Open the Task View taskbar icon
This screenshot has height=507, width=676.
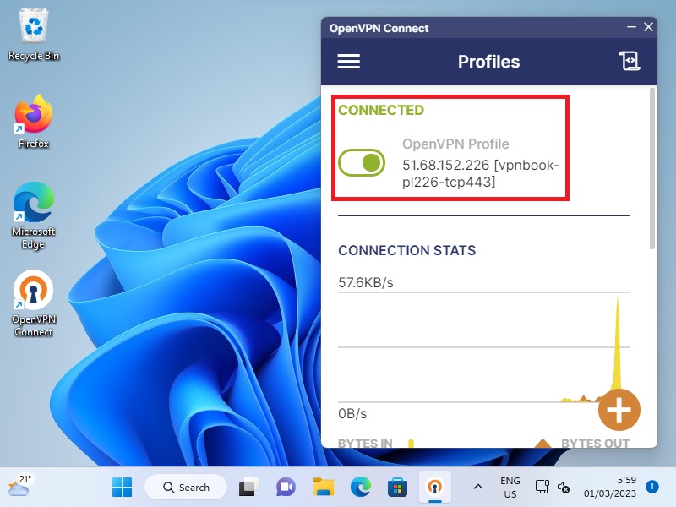tap(248, 487)
